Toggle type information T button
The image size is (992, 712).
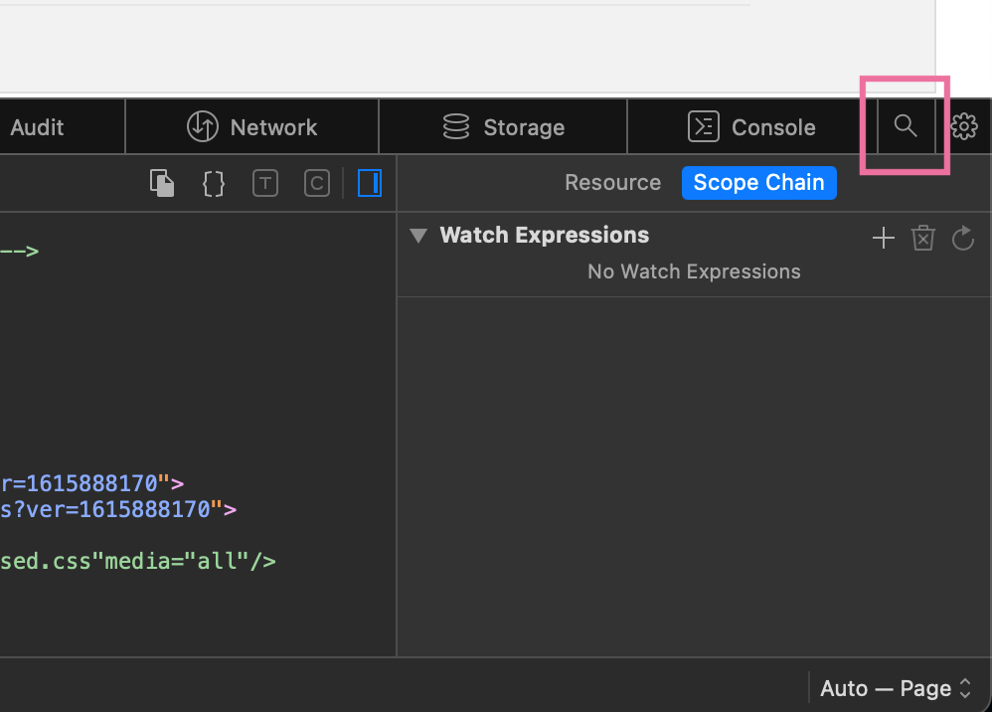click(x=265, y=183)
